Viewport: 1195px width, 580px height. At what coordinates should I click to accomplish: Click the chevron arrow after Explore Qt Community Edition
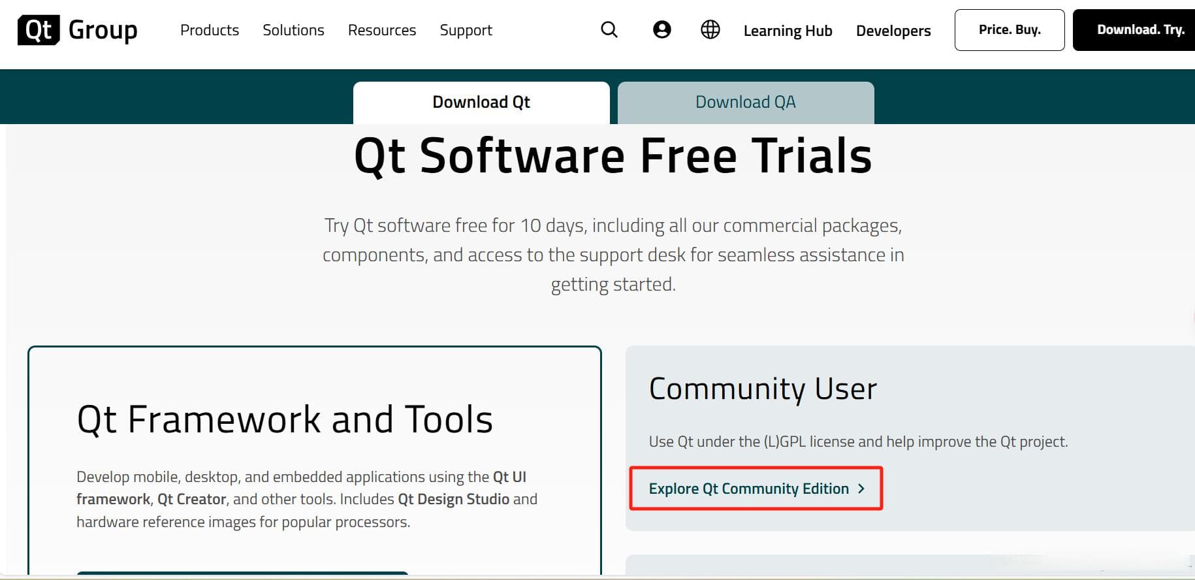click(861, 489)
